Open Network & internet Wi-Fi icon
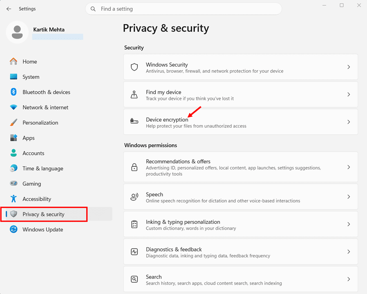The height and width of the screenshot is (294, 367). point(13,107)
